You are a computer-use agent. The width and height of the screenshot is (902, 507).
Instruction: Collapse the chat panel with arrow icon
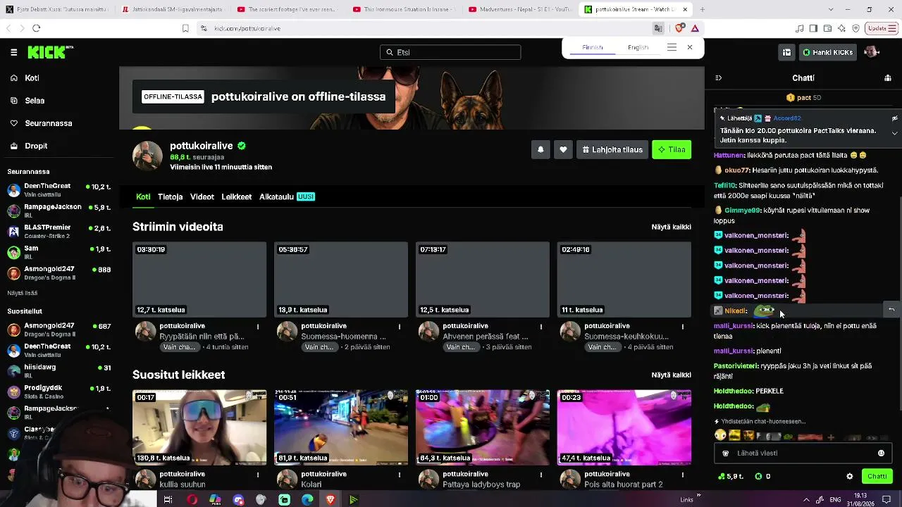pyautogui.click(x=719, y=78)
